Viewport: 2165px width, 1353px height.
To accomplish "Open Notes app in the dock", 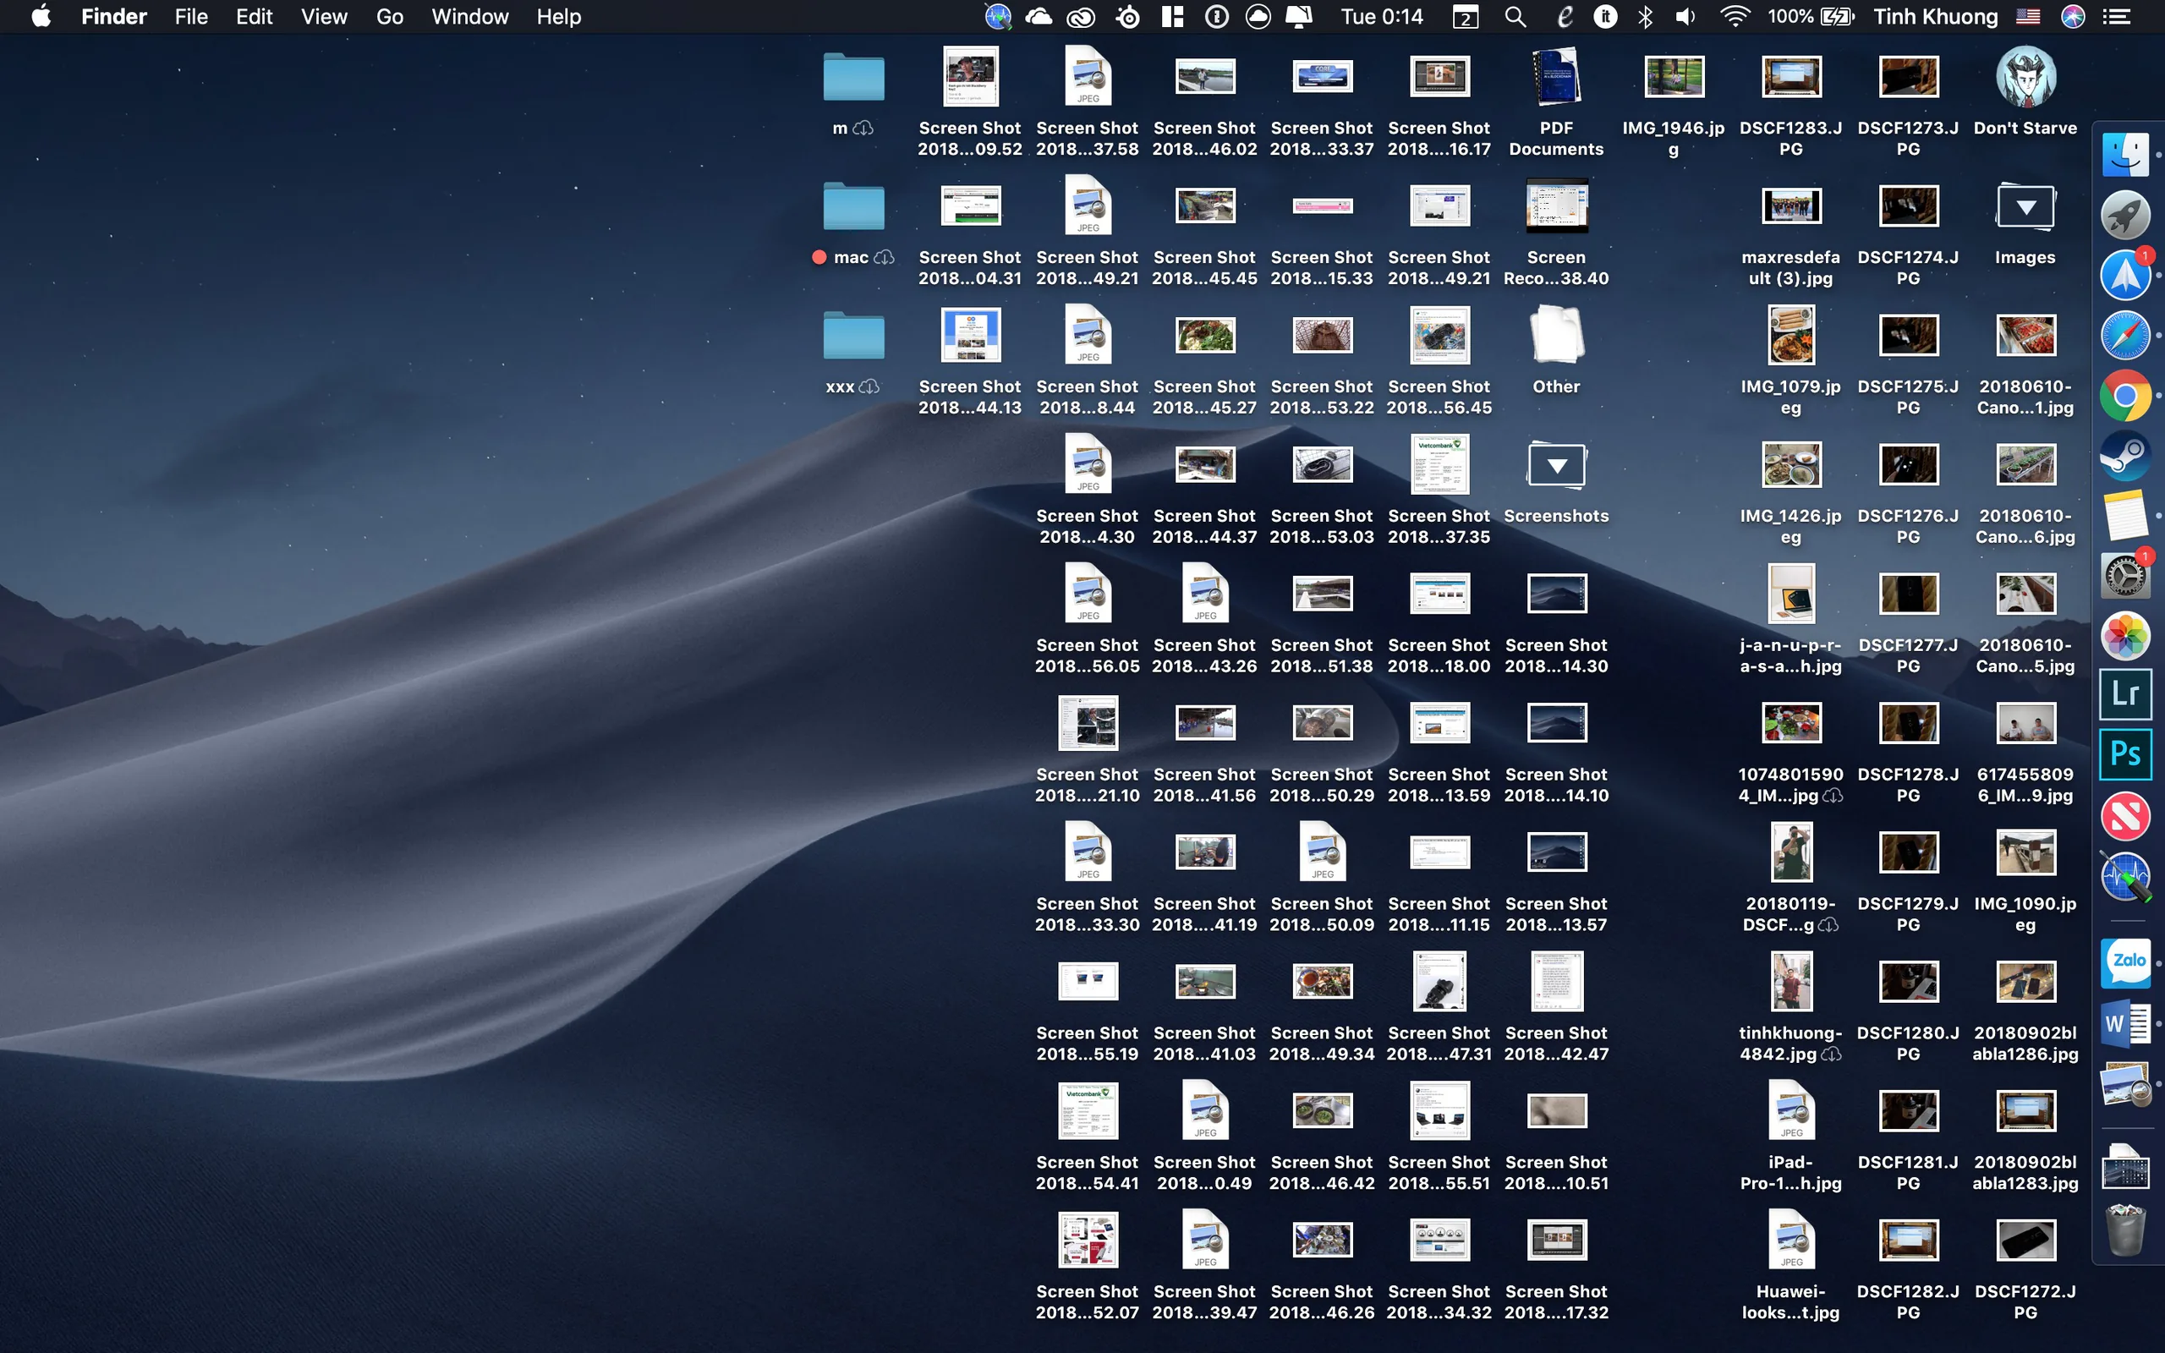I will point(2125,516).
